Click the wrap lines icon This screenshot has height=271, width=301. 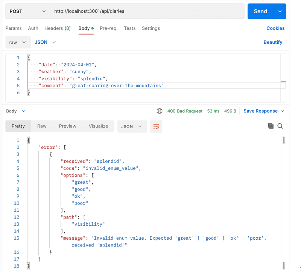click(156, 126)
